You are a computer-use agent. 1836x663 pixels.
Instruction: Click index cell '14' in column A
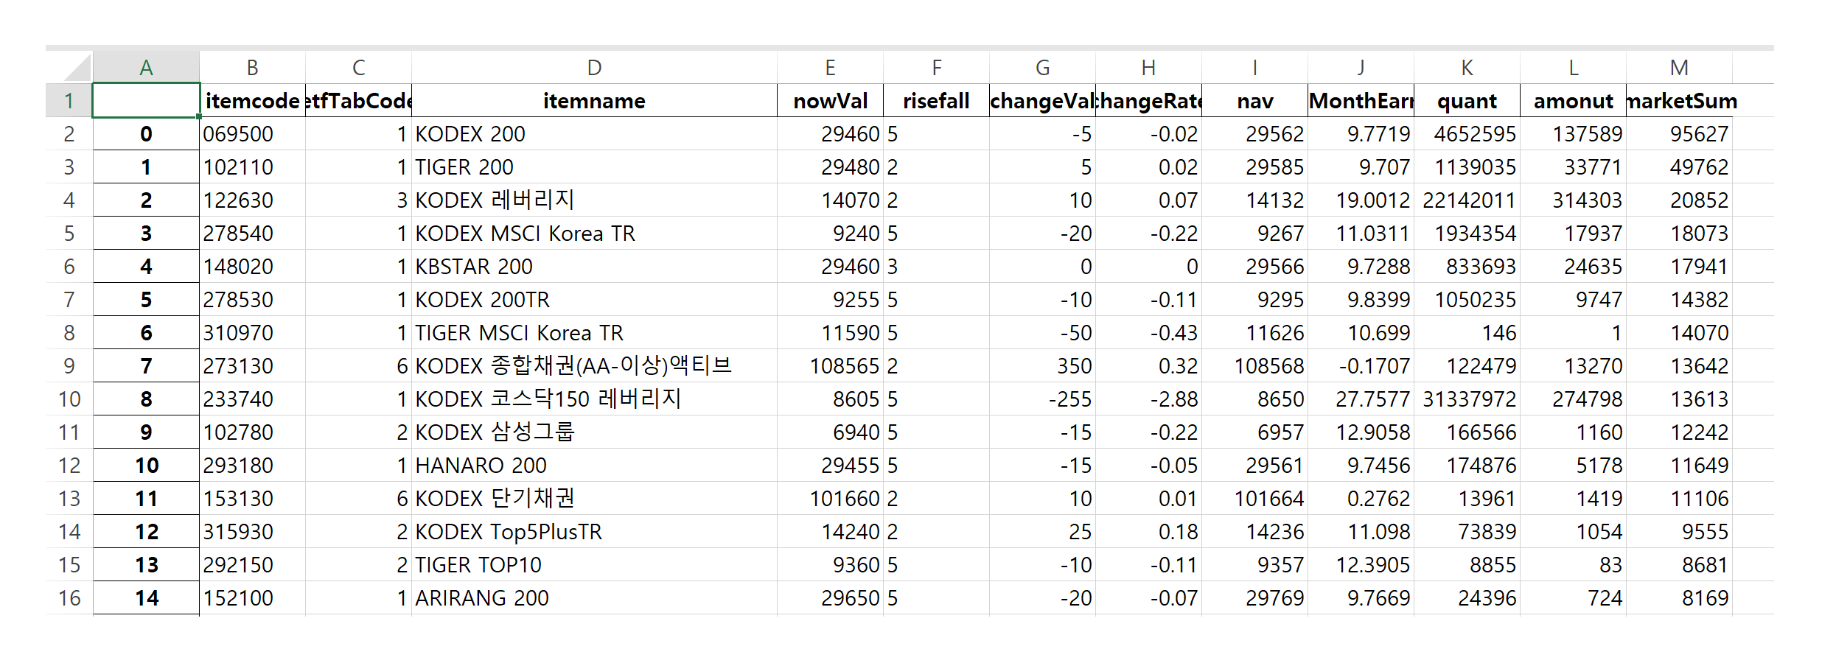pyautogui.click(x=146, y=598)
